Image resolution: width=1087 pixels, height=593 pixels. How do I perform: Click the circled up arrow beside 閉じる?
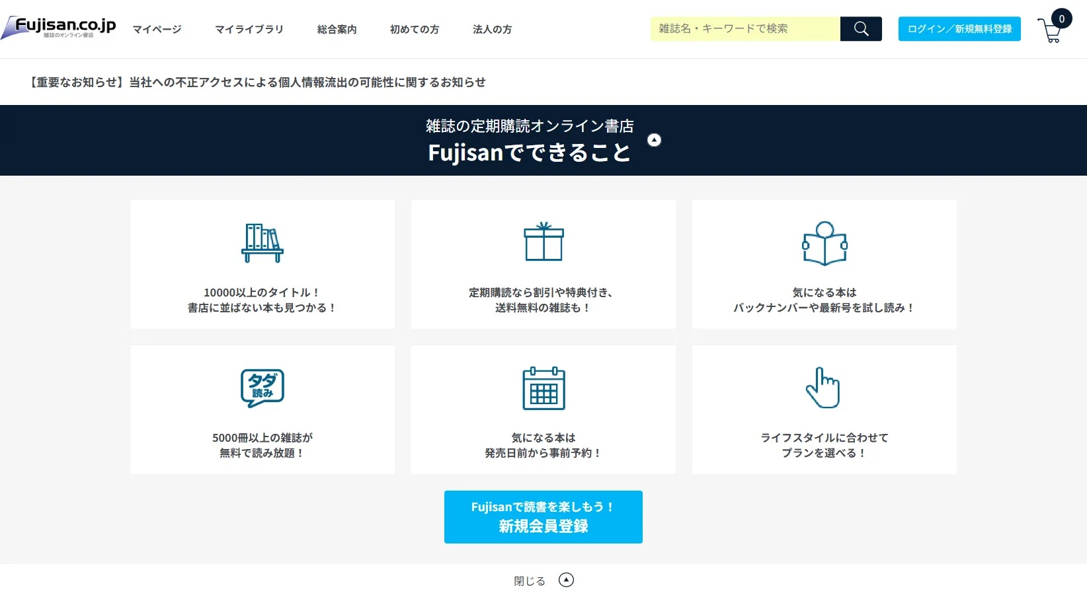tap(566, 580)
